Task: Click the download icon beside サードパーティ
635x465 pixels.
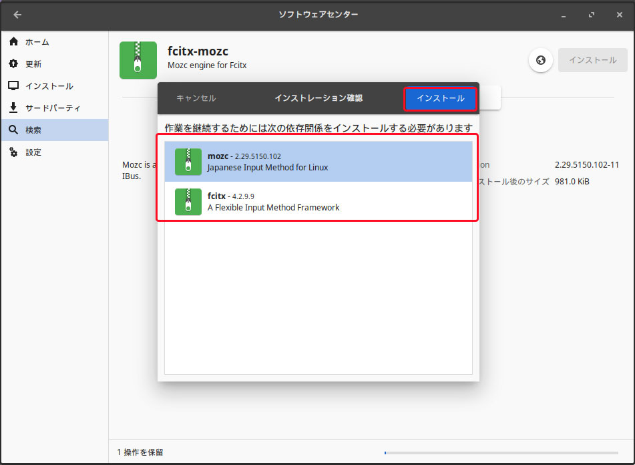Action: tap(13, 108)
